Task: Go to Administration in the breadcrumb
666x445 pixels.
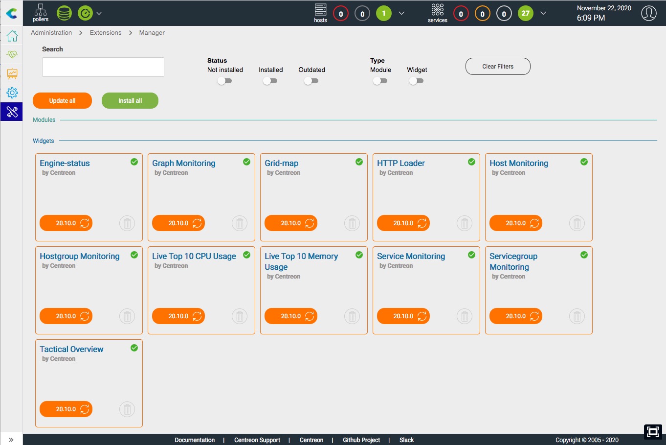Action: coord(51,33)
